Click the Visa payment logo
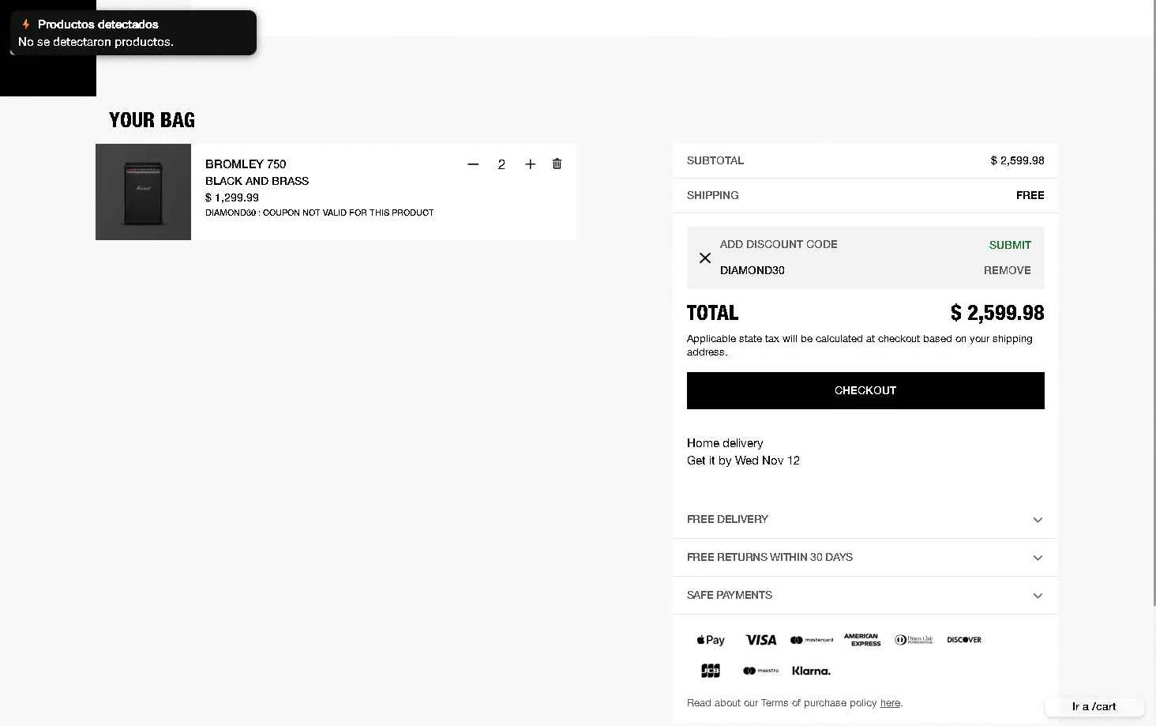1156x726 pixels. (x=760, y=640)
